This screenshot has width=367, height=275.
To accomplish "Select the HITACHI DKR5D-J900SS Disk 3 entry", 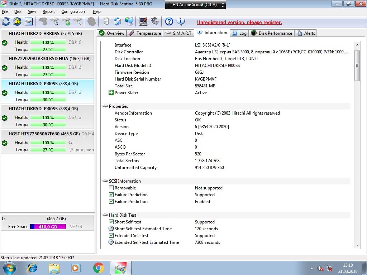I will (48, 116).
